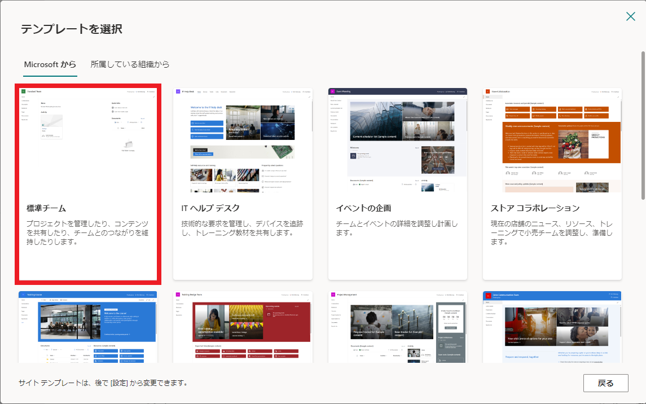Viewport: 646px width, 404px height.
Task: Switch to the Microsoft から tab
Action: [50, 65]
